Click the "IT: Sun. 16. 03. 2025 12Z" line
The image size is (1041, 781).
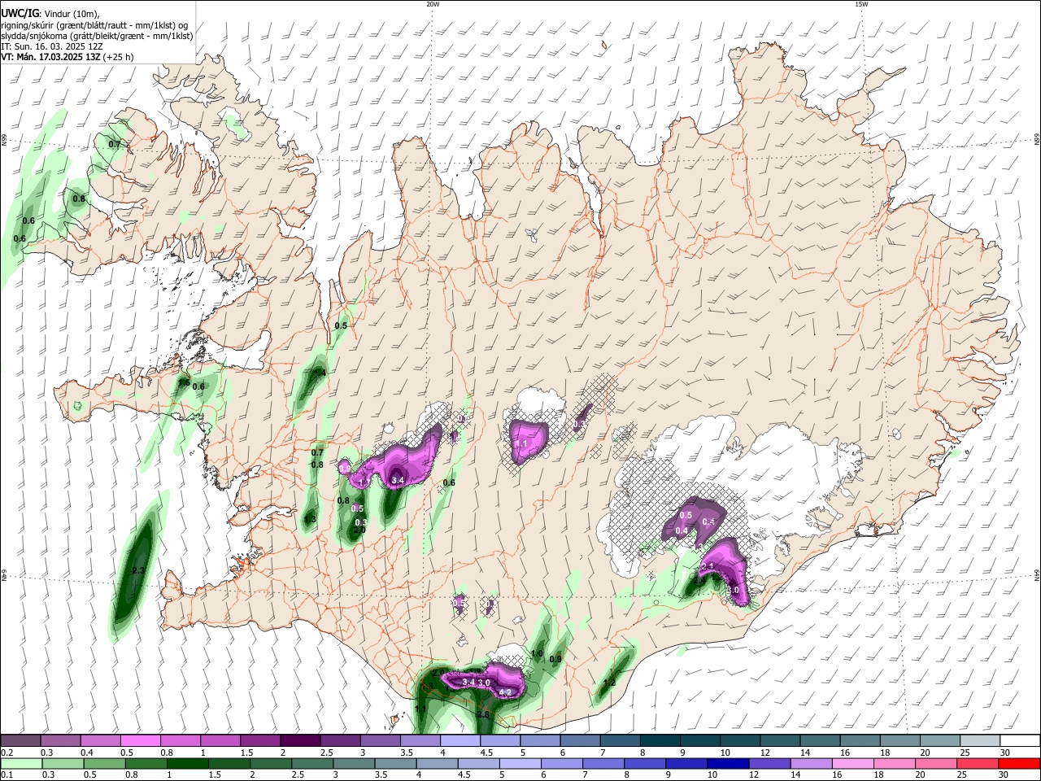[x=52, y=46]
